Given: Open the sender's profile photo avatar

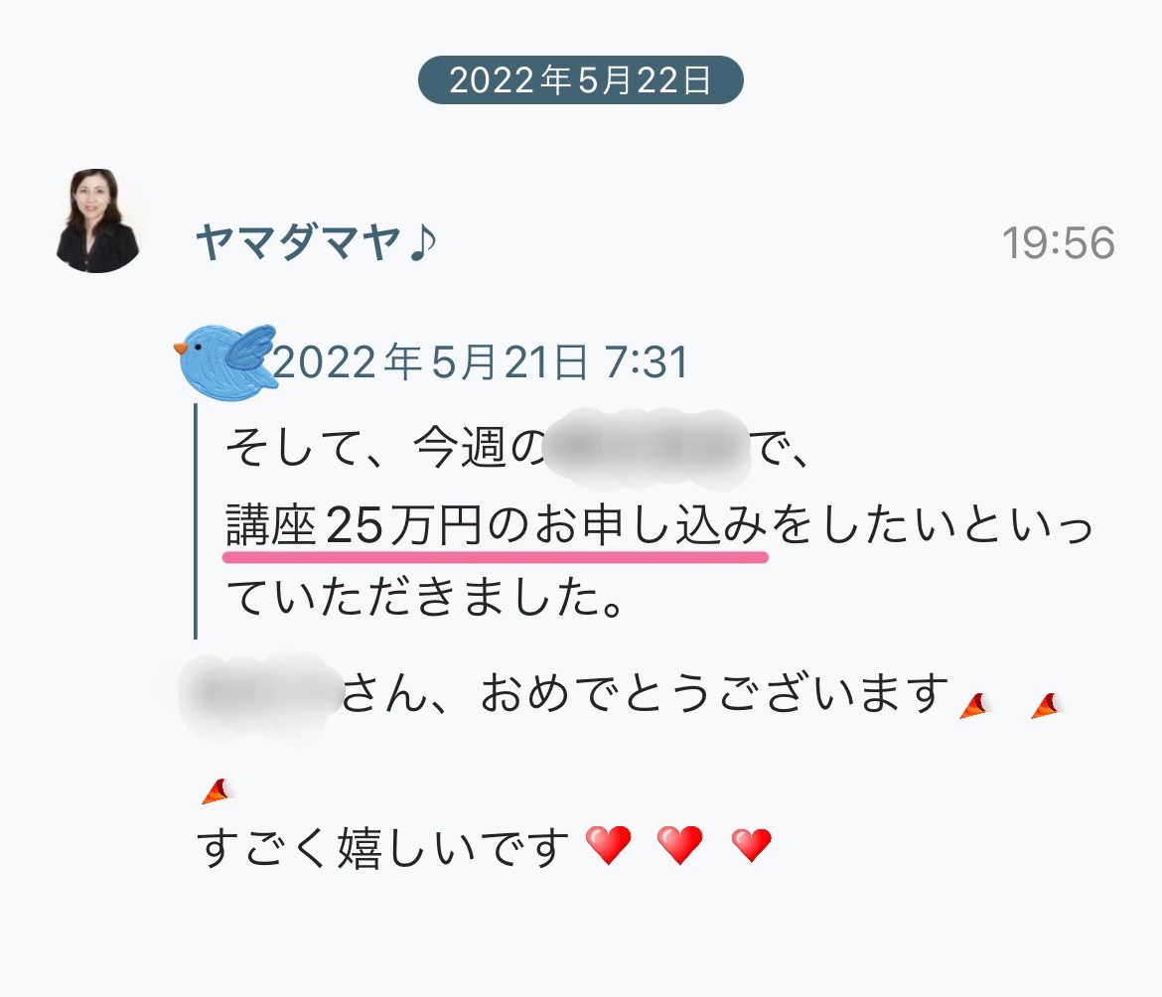Looking at the screenshot, I should (x=97, y=220).
